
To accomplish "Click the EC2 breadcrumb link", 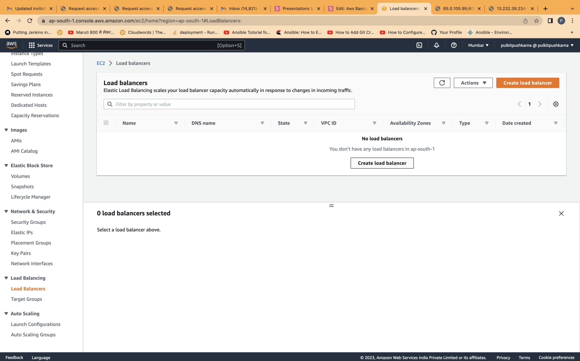I will (101, 63).
